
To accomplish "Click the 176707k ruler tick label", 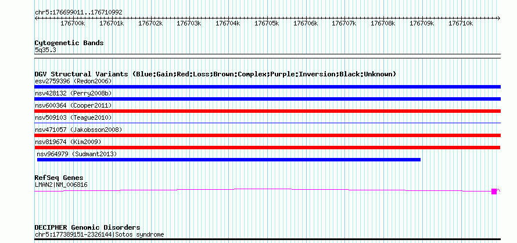I will tap(344, 24).
